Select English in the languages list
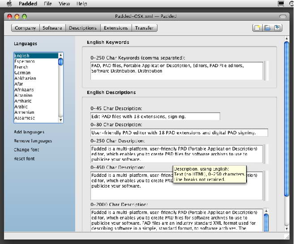This screenshot has height=244, width=294. [x=36, y=56]
